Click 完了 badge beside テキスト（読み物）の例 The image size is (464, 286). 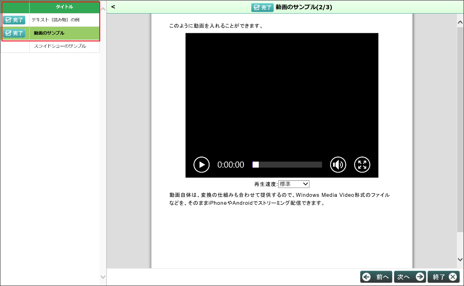[14, 20]
